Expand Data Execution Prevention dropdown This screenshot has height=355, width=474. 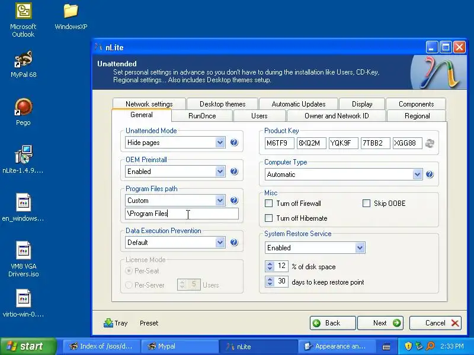pos(175,243)
